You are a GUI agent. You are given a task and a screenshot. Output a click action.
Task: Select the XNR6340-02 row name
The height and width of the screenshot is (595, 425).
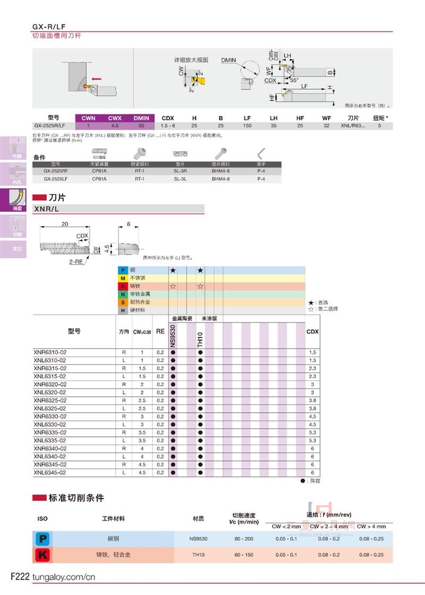[50, 448]
